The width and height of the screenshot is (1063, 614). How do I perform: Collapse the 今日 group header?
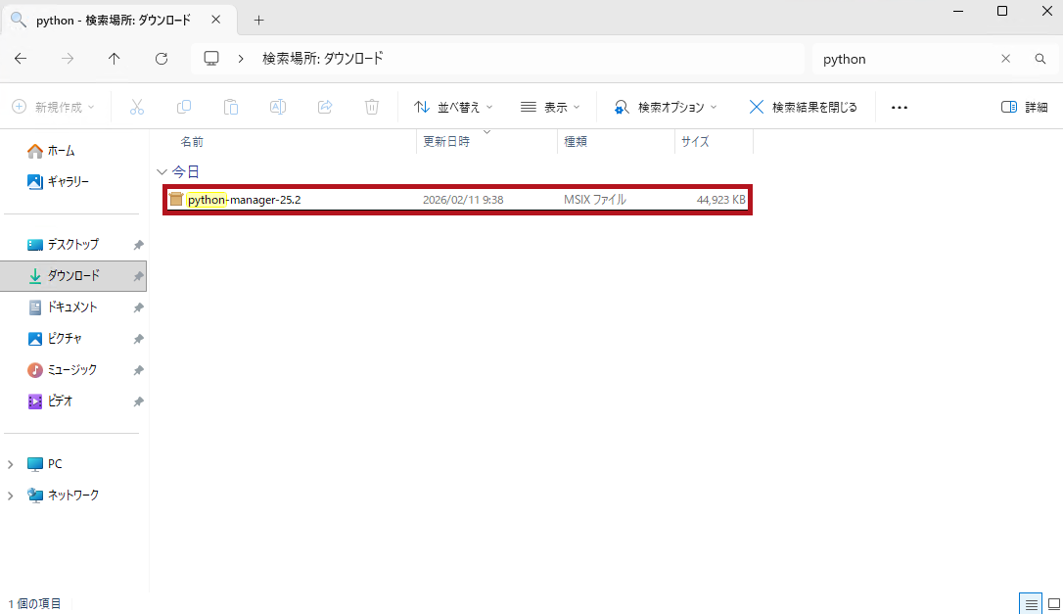pyautogui.click(x=162, y=171)
